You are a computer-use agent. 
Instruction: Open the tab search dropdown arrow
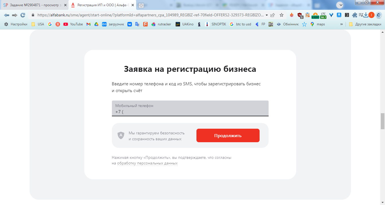click(340, 5)
